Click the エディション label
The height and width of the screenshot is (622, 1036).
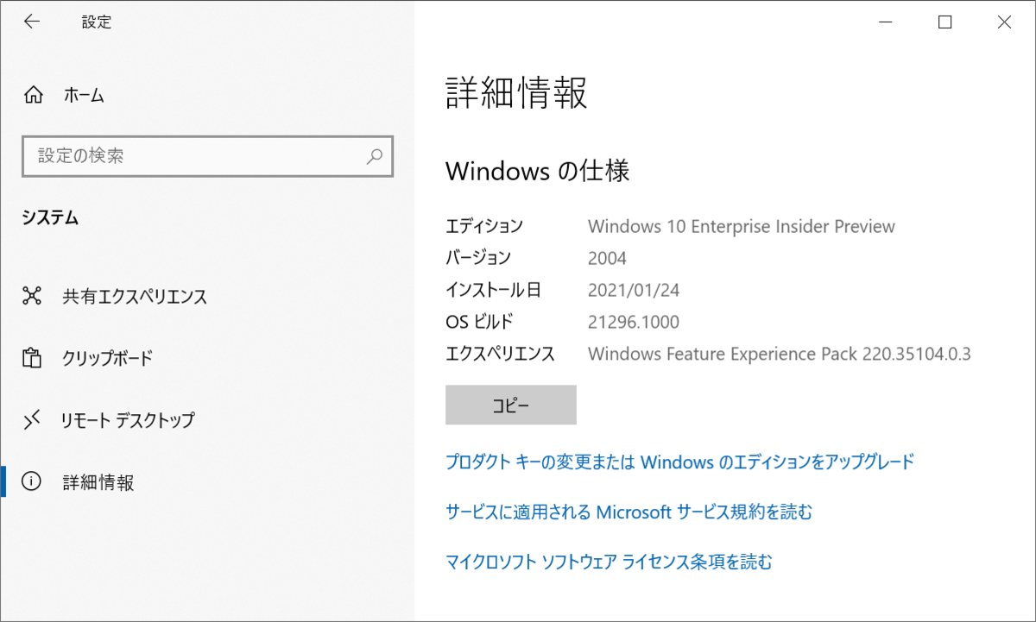(484, 226)
